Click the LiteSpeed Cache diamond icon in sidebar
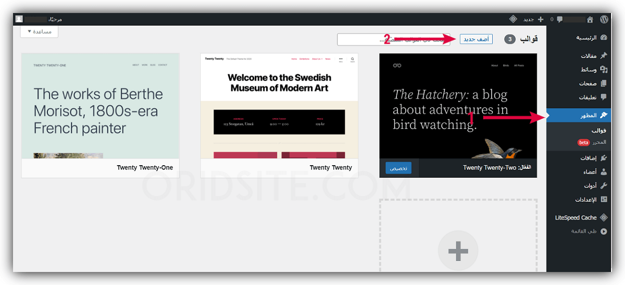The image size is (625, 285). tap(604, 217)
